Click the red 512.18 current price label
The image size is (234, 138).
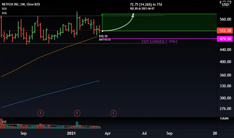click(x=225, y=31)
